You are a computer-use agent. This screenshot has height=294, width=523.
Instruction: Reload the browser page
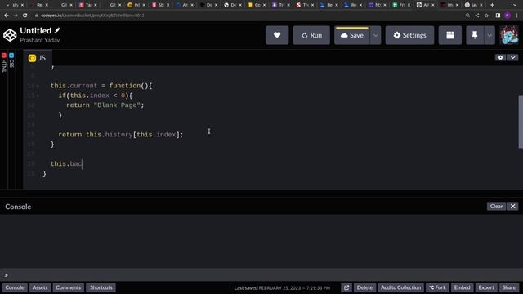pos(25,16)
